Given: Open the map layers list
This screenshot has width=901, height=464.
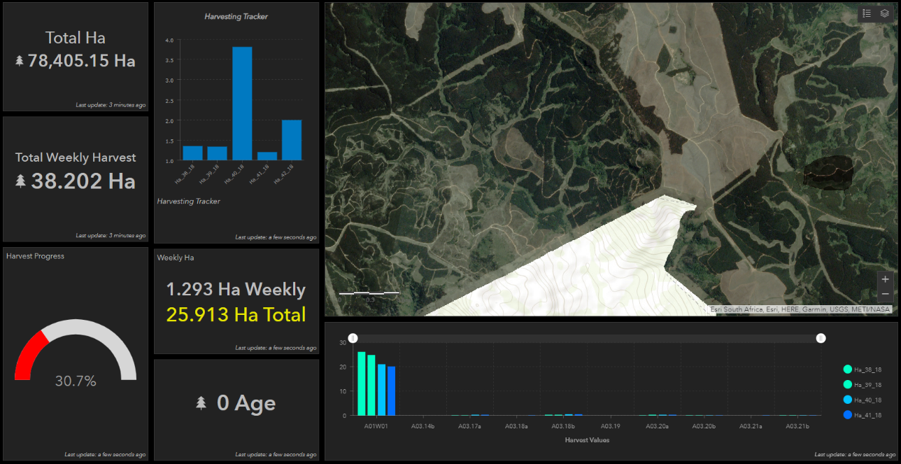Looking at the screenshot, I should [885, 13].
